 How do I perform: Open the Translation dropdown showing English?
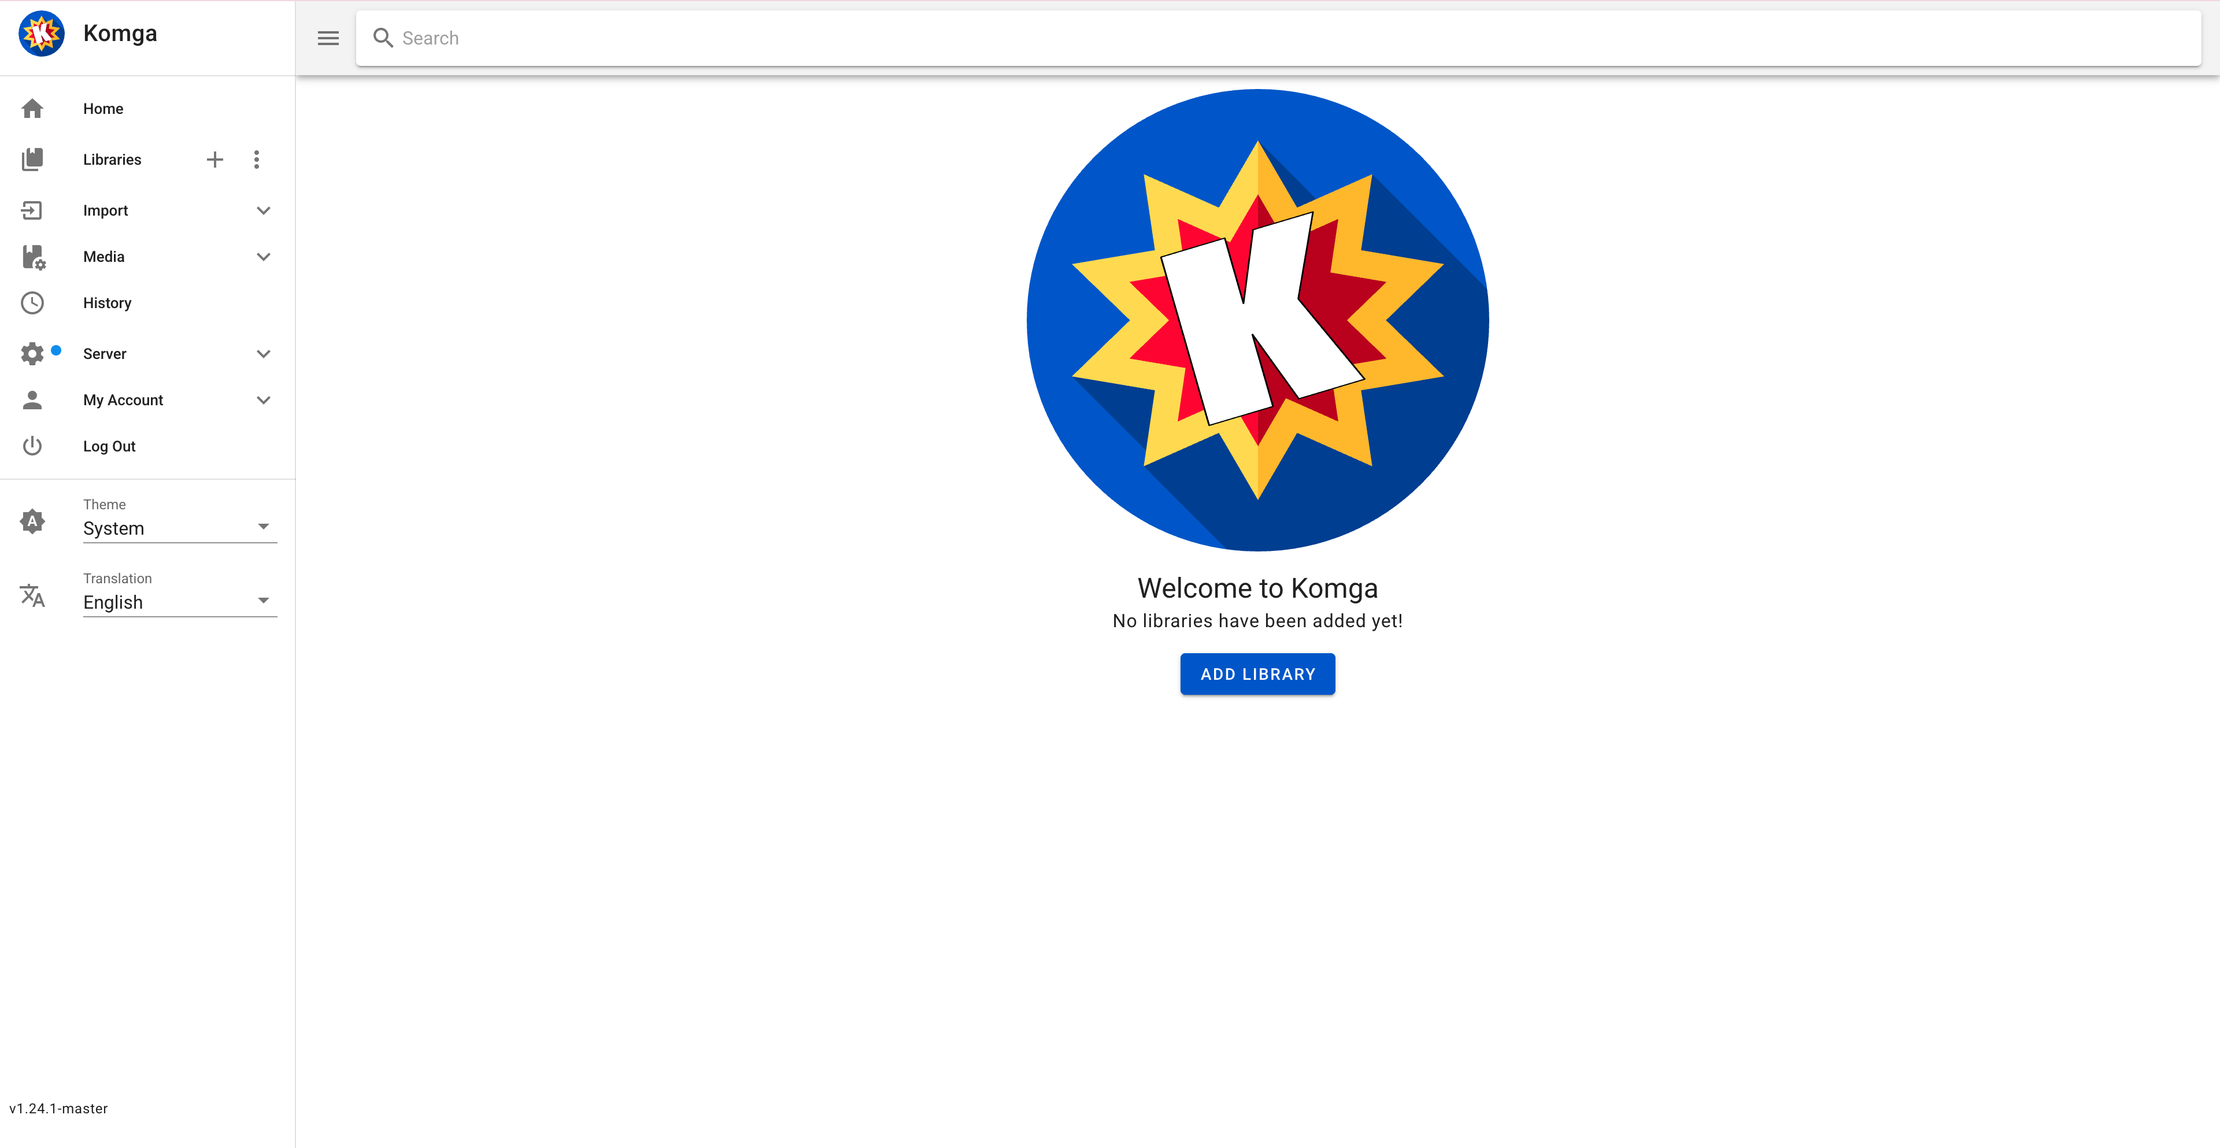(172, 602)
